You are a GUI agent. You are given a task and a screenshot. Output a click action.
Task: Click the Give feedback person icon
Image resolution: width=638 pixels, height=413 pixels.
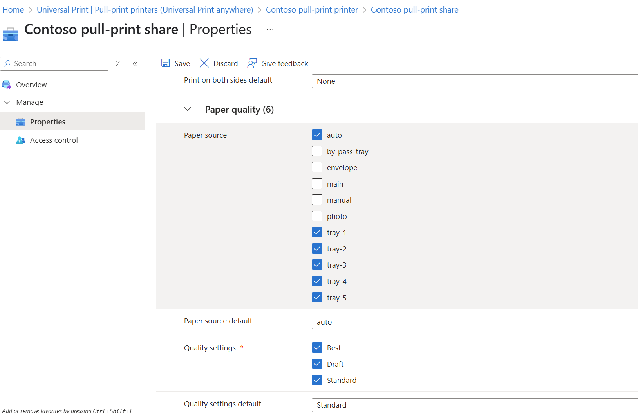[x=252, y=63]
